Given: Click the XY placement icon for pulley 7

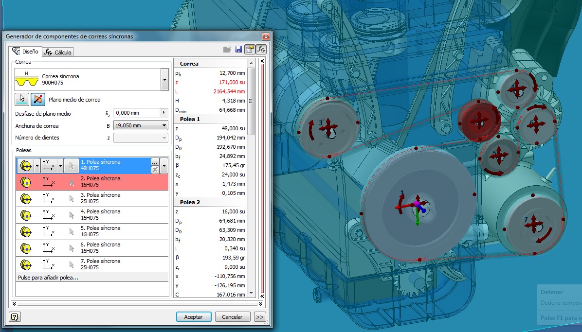Looking at the screenshot, I should 48,264.
